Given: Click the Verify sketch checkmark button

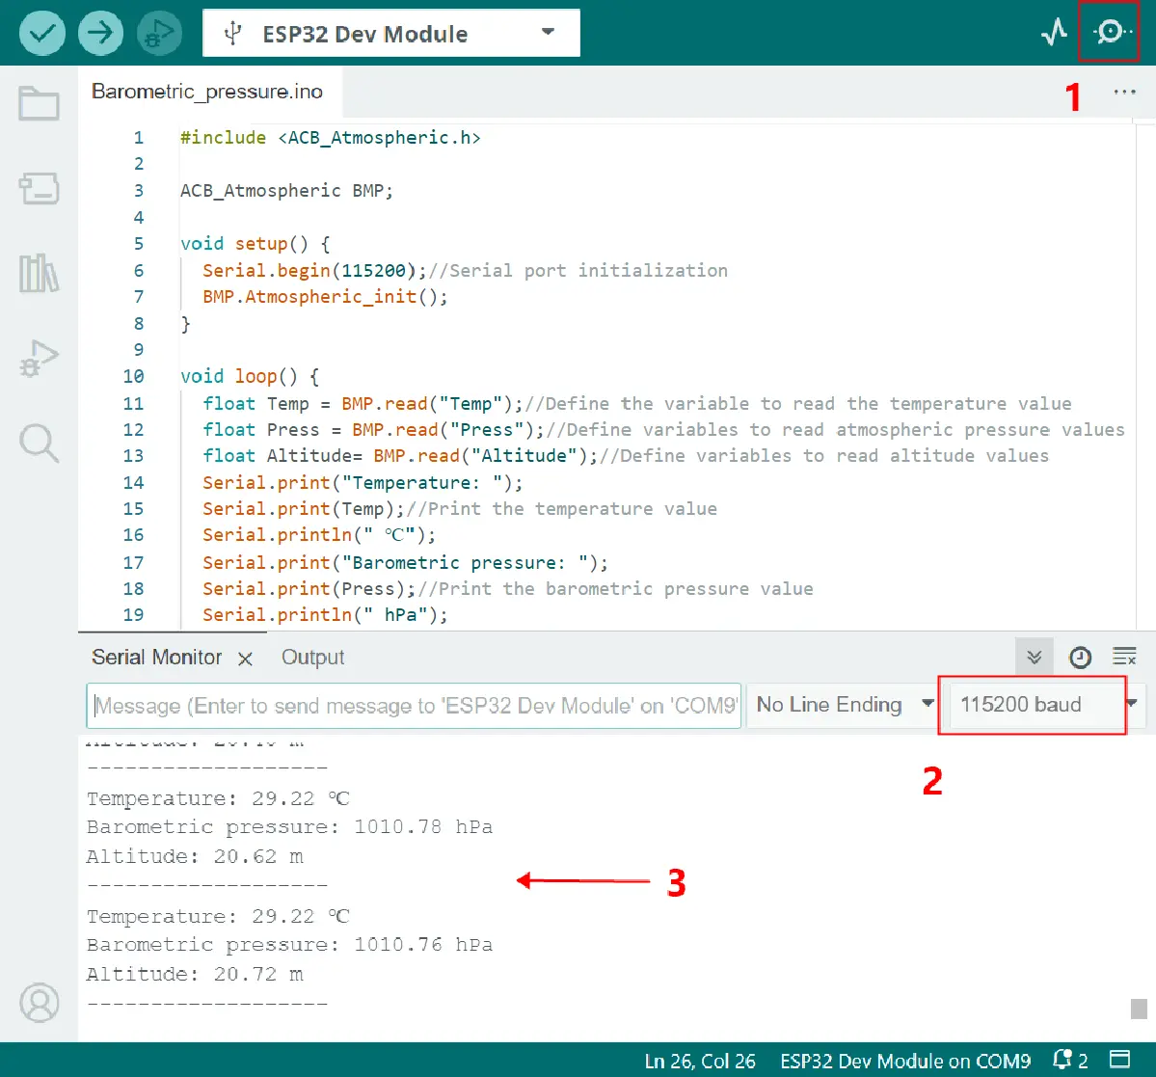Looking at the screenshot, I should [41, 33].
